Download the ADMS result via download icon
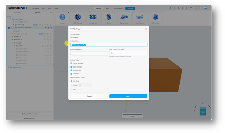Screen dimensions: 225x133 (x=45, y=46)
